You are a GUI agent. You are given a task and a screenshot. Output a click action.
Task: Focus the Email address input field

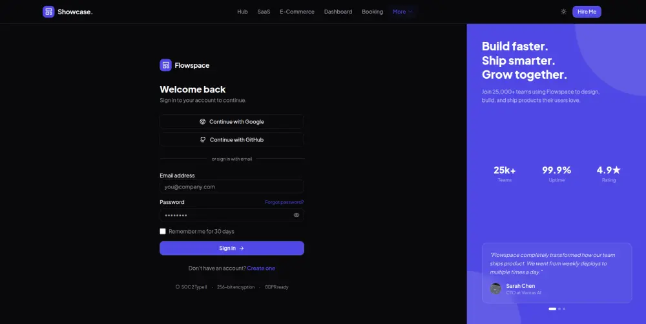[x=232, y=187]
